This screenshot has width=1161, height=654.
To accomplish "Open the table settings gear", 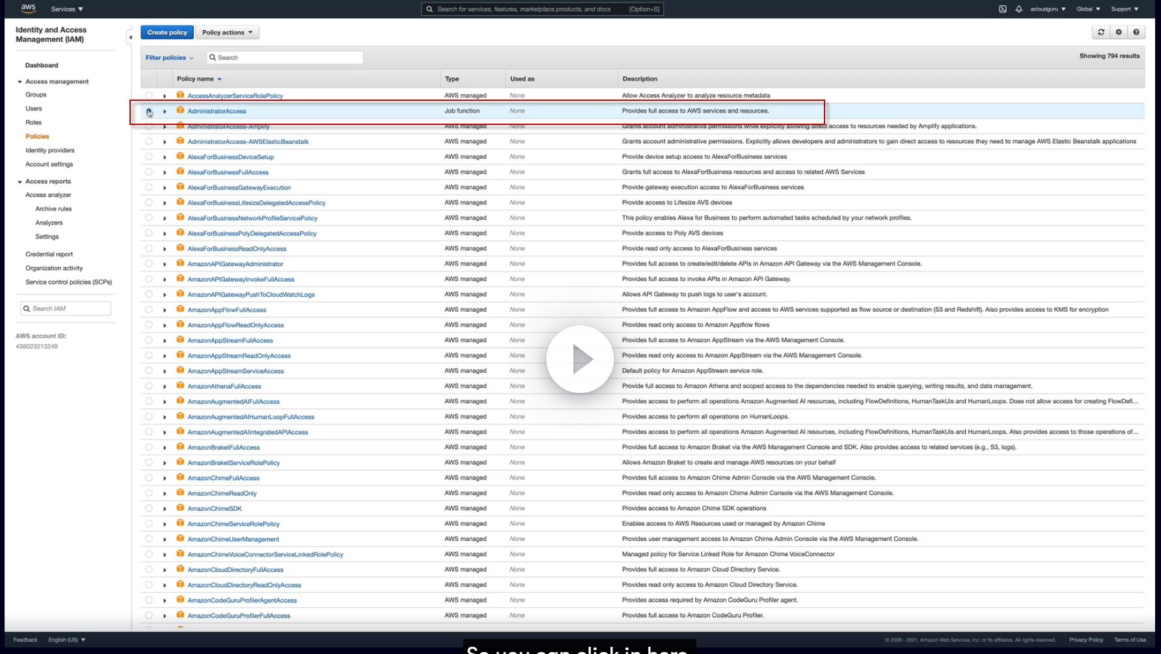I will (1119, 32).
